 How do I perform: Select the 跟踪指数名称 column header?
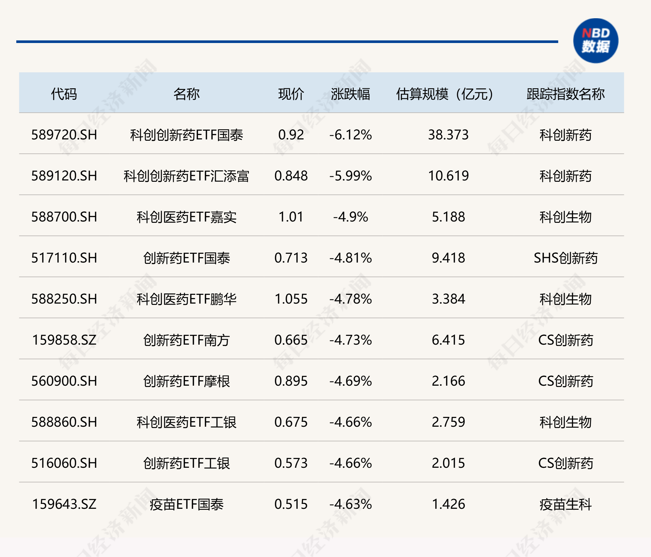tap(566, 94)
